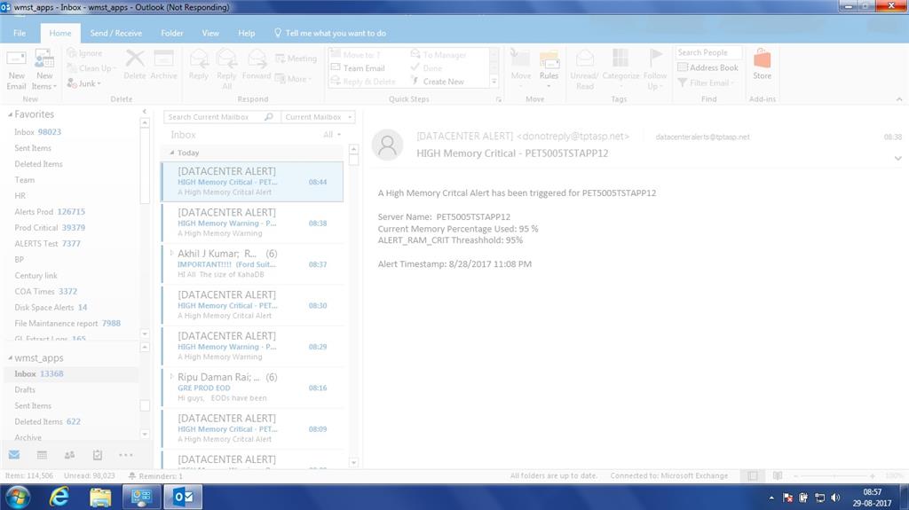Image resolution: width=909 pixels, height=510 pixels.
Task: Open the Filter Email dropdown
Action: (x=706, y=82)
